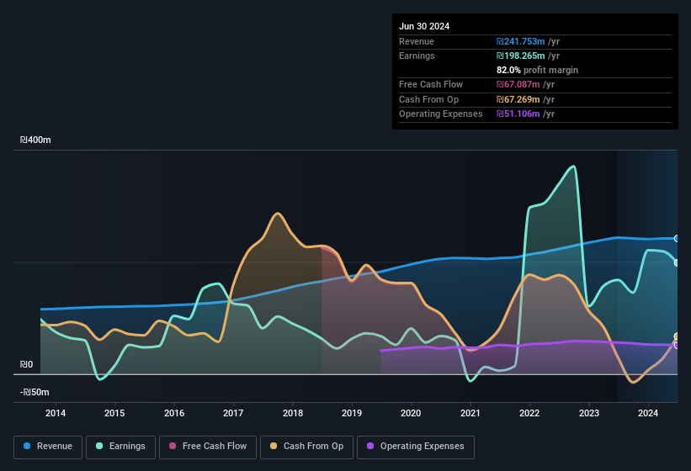Click the ₪0 y-axis label

[26, 364]
